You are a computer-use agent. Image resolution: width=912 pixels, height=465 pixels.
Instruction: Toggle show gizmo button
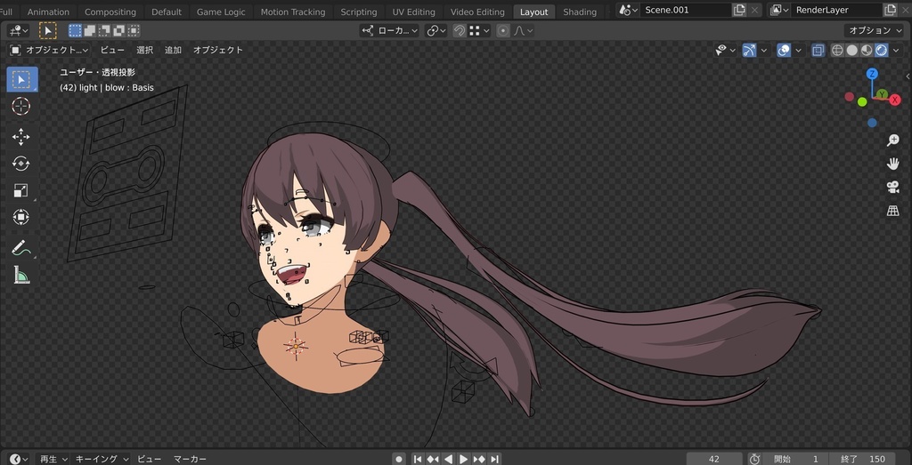[x=749, y=51]
